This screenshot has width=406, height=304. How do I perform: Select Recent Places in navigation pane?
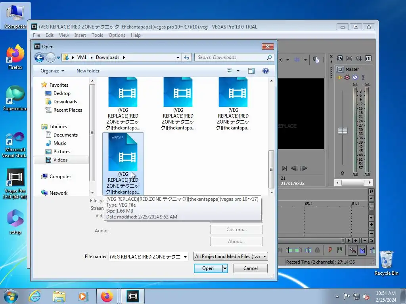(x=67, y=110)
